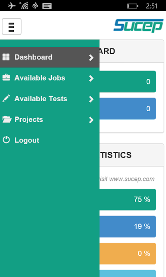
Task: Expand the Dashboard chevron arrow
Action: [91, 58]
